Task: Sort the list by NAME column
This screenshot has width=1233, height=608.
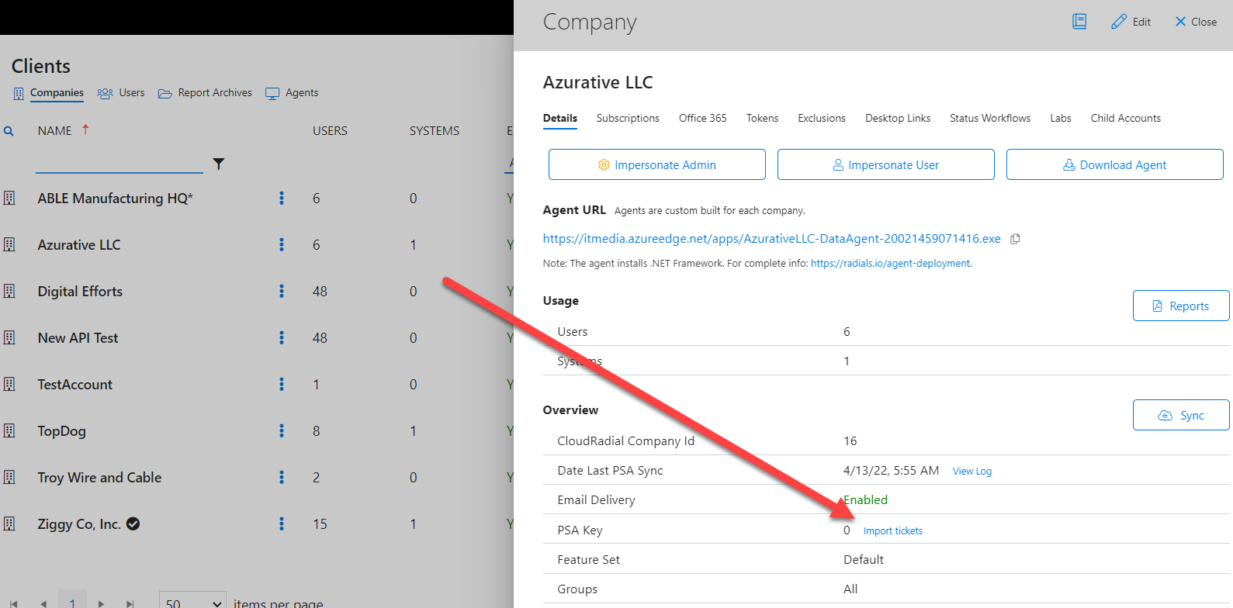Action: coord(55,131)
